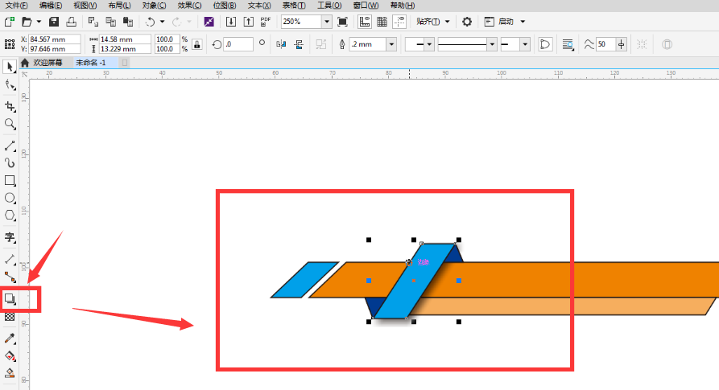Click the X position input field
This screenshot has width=719, height=390.
pyautogui.click(x=54, y=39)
